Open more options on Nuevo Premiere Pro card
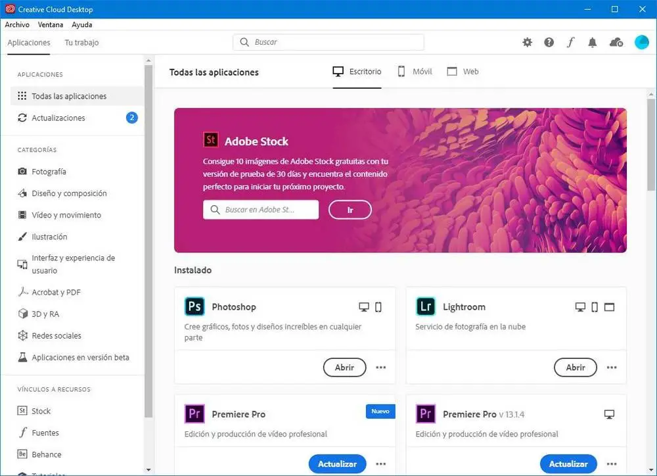The width and height of the screenshot is (657, 476). click(x=381, y=464)
